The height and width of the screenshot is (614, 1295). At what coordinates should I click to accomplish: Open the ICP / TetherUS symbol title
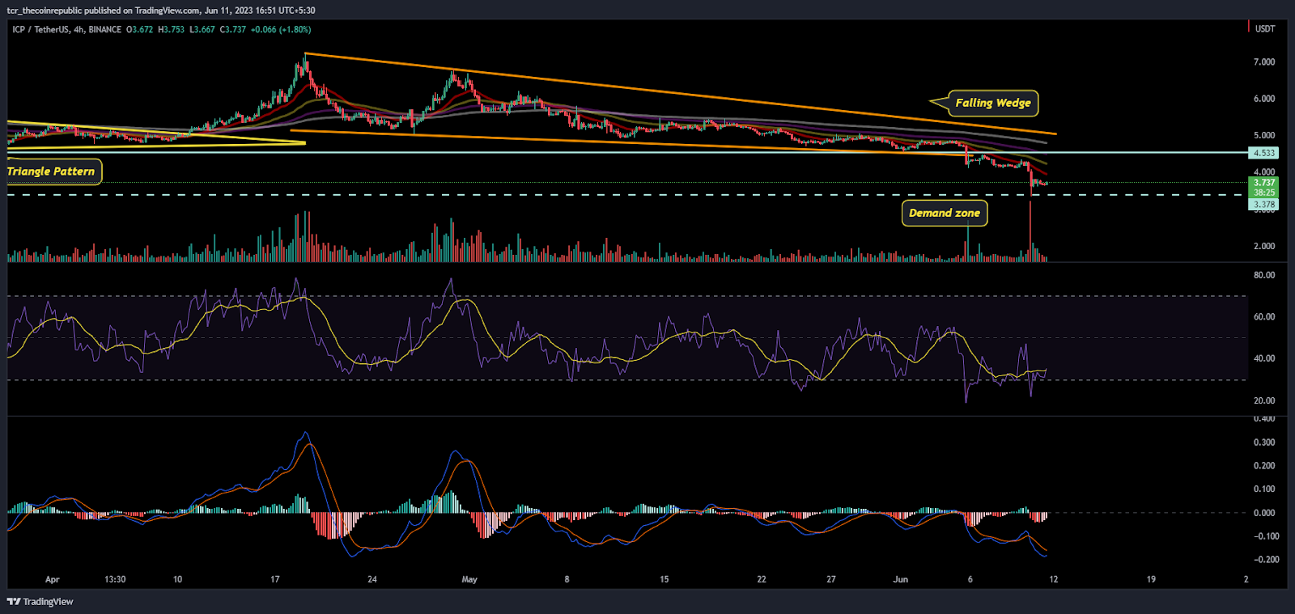click(66, 29)
